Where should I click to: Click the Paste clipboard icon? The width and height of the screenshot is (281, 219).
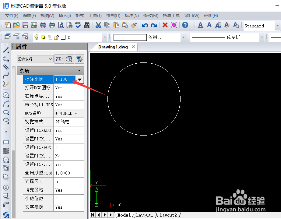116,25
